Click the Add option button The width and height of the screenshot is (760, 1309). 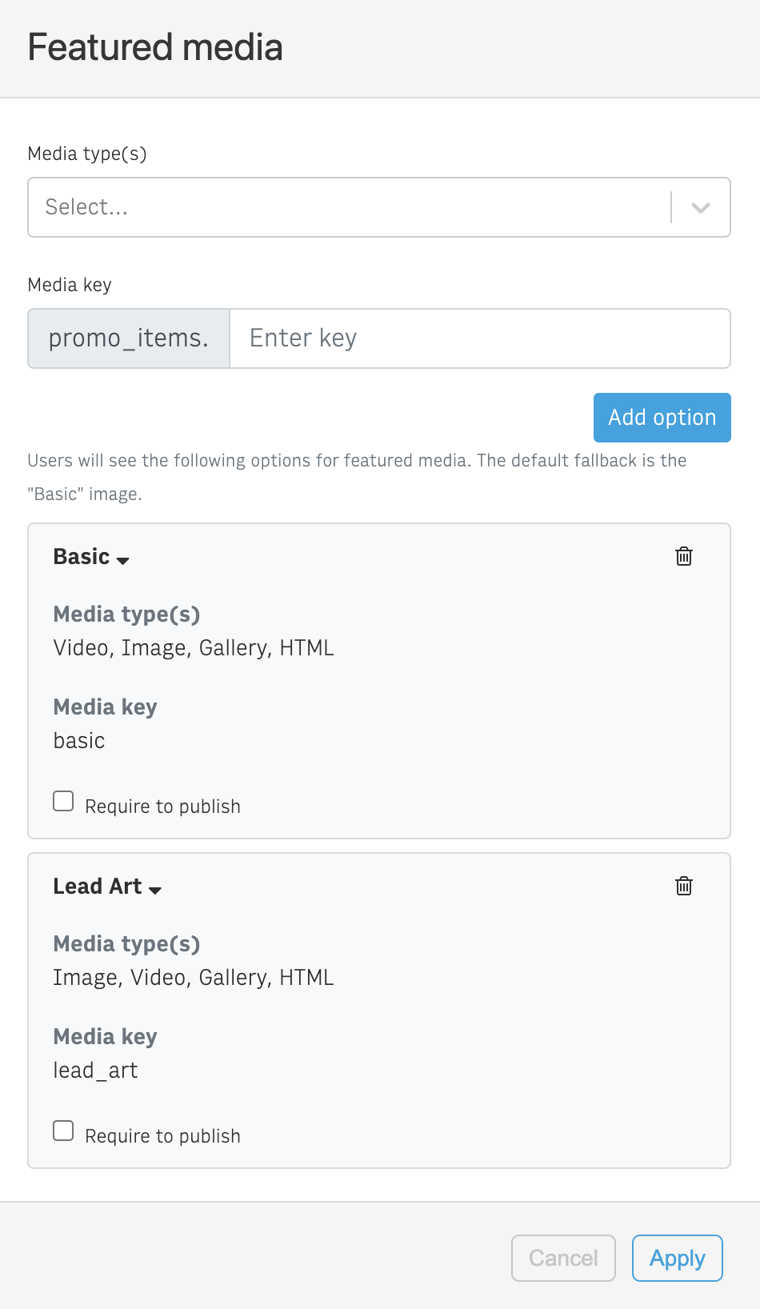pyautogui.click(x=662, y=418)
